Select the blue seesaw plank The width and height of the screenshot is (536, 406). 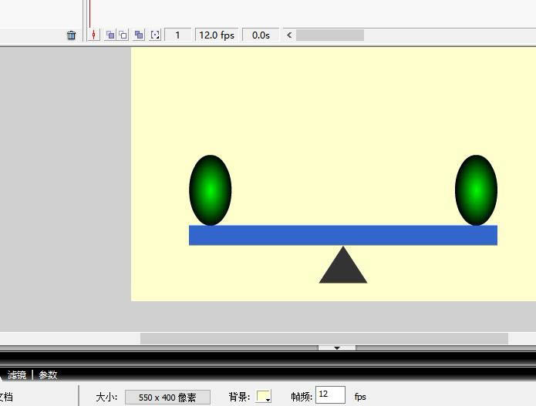point(342,235)
